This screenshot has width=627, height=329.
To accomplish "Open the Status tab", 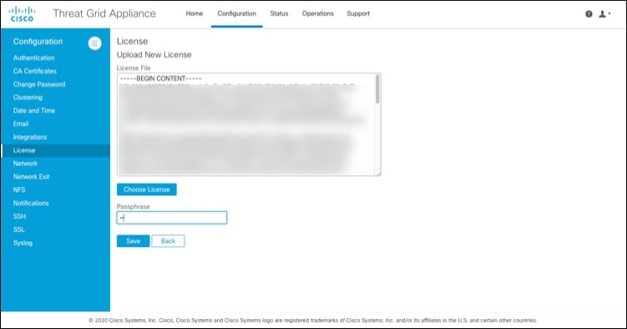I will pyautogui.click(x=279, y=13).
